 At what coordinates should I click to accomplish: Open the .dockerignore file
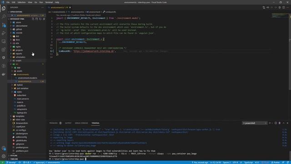point(22,133)
